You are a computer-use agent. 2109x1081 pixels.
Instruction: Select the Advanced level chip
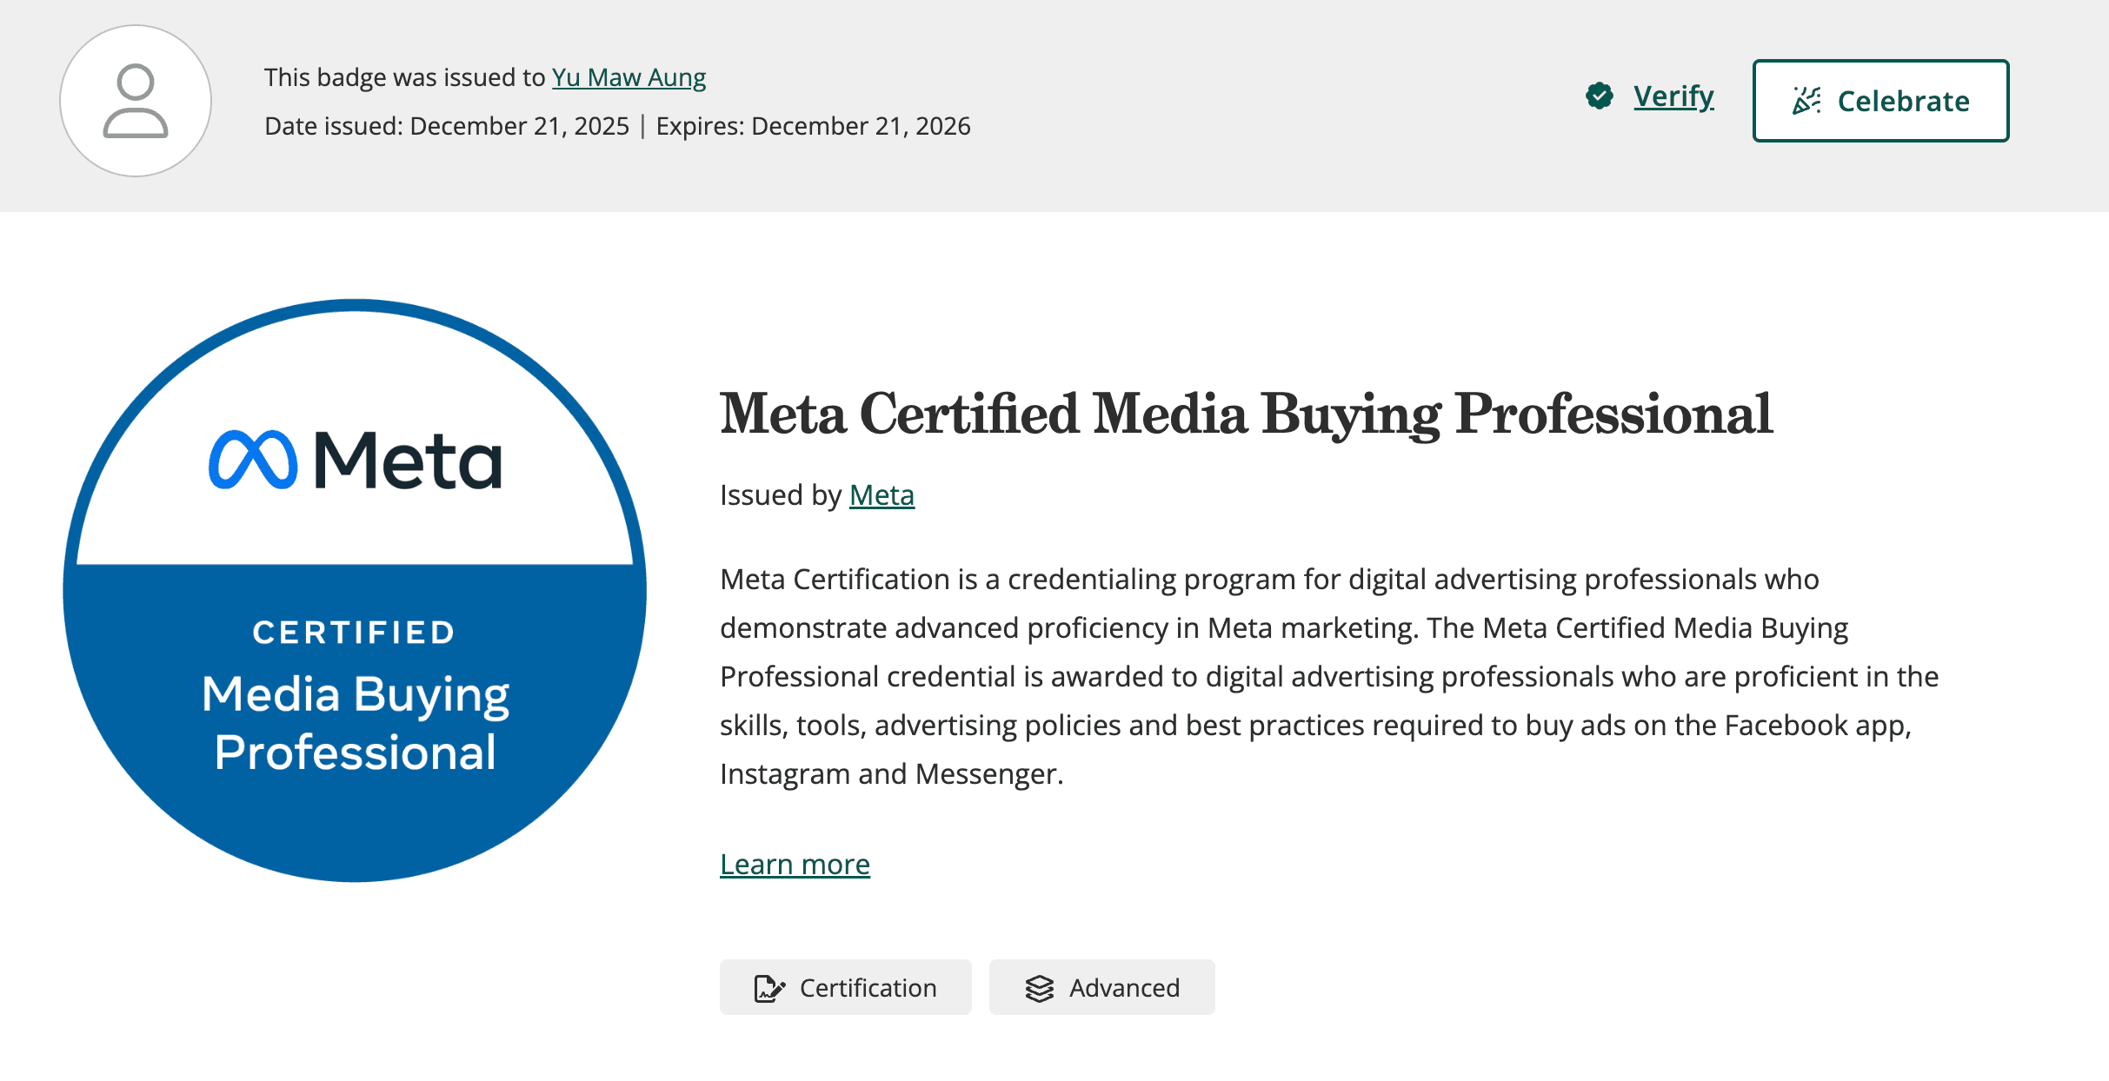tap(1101, 988)
